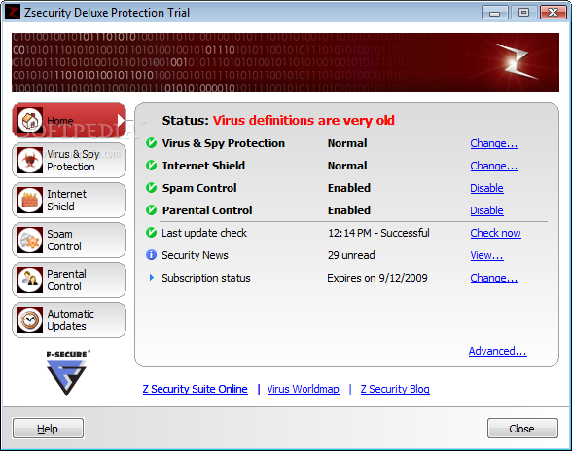Change the subscription status

pos(494,278)
